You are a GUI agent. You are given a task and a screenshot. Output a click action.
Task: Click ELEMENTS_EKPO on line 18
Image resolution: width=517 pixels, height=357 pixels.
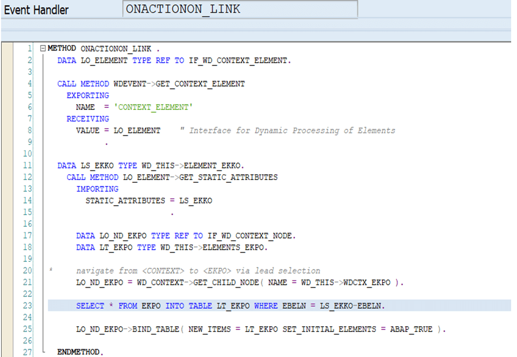pyautogui.click(x=233, y=247)
